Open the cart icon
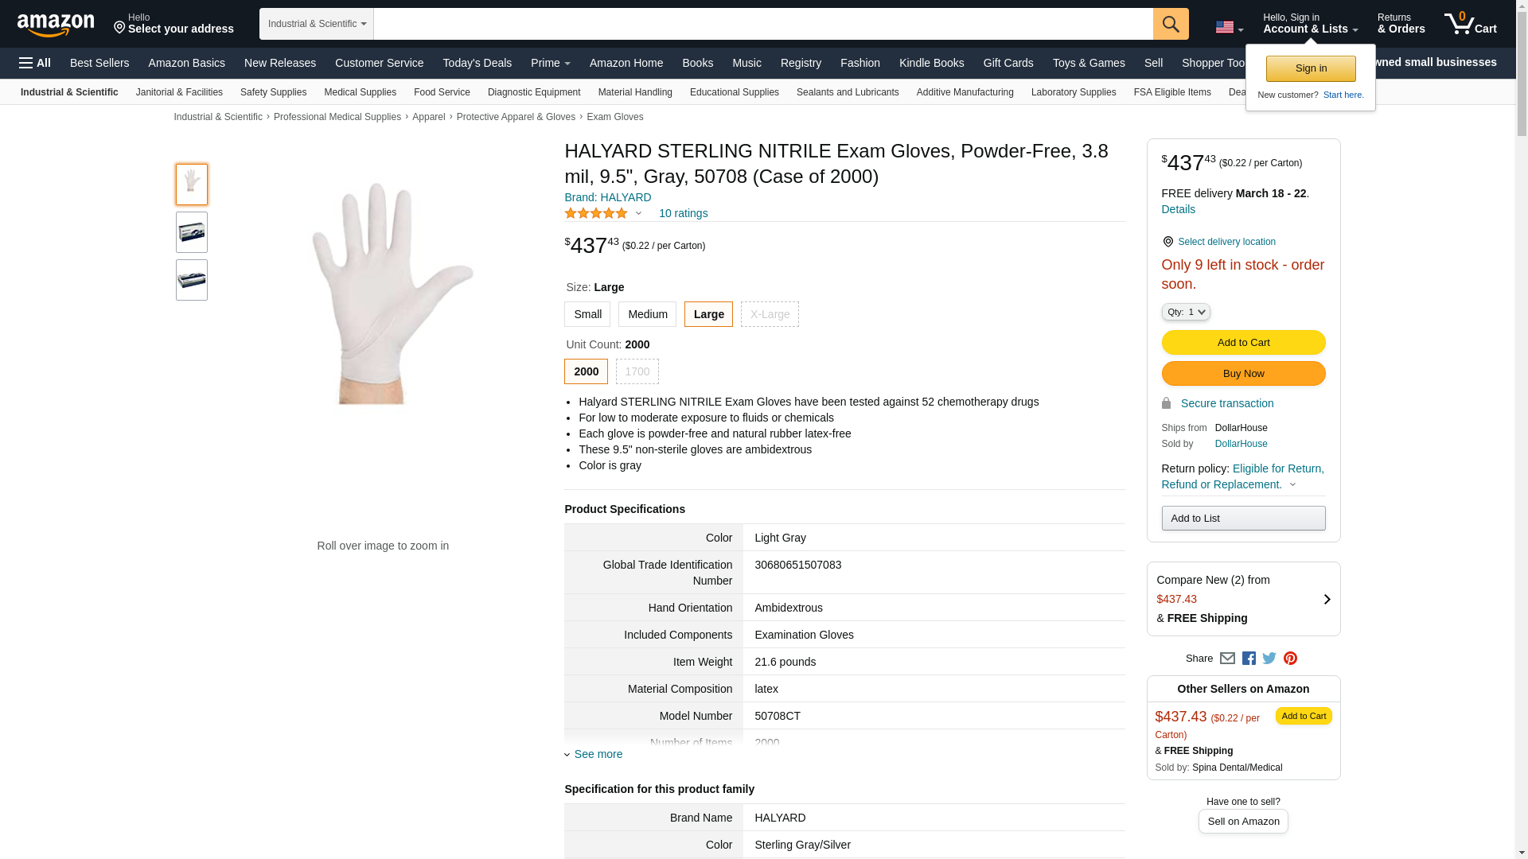The height and width of the screenshot is (859, 1528). coord(1471,24)
